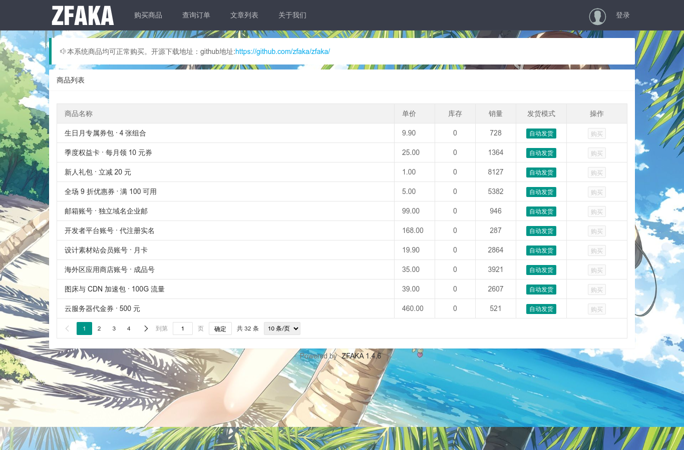Open 文章列表 menu item
This screenshot has width=684, height=450.
(x=244, y=15)
